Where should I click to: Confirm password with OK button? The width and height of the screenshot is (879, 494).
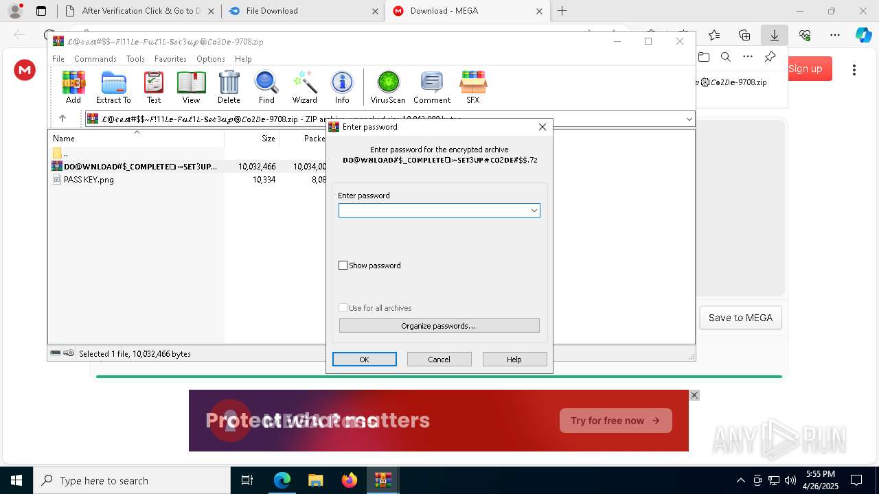pyautogui.click(x=364, y=360)
